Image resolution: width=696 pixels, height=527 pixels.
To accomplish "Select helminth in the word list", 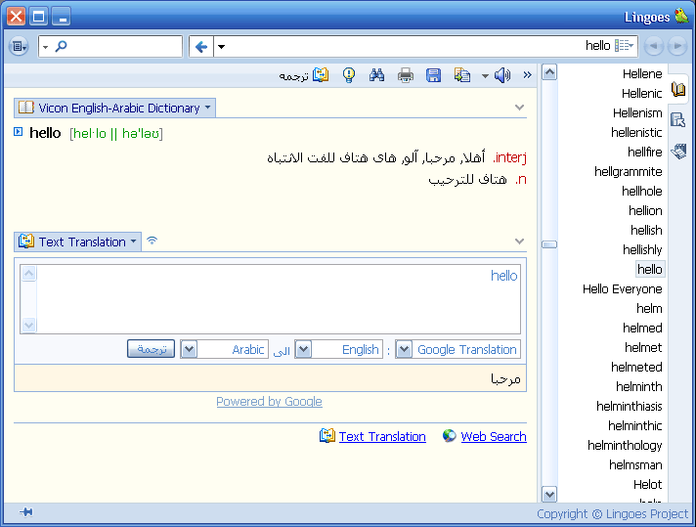I will click(x=638, y=386).
